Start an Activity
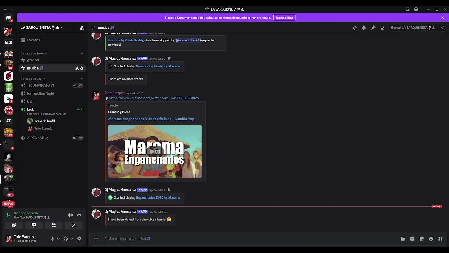This screenshot has height=253, width=449. [x=54, y=225]
